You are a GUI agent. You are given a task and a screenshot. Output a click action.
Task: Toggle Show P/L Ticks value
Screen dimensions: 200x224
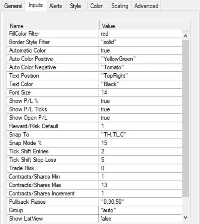click(x=141, y=109)
